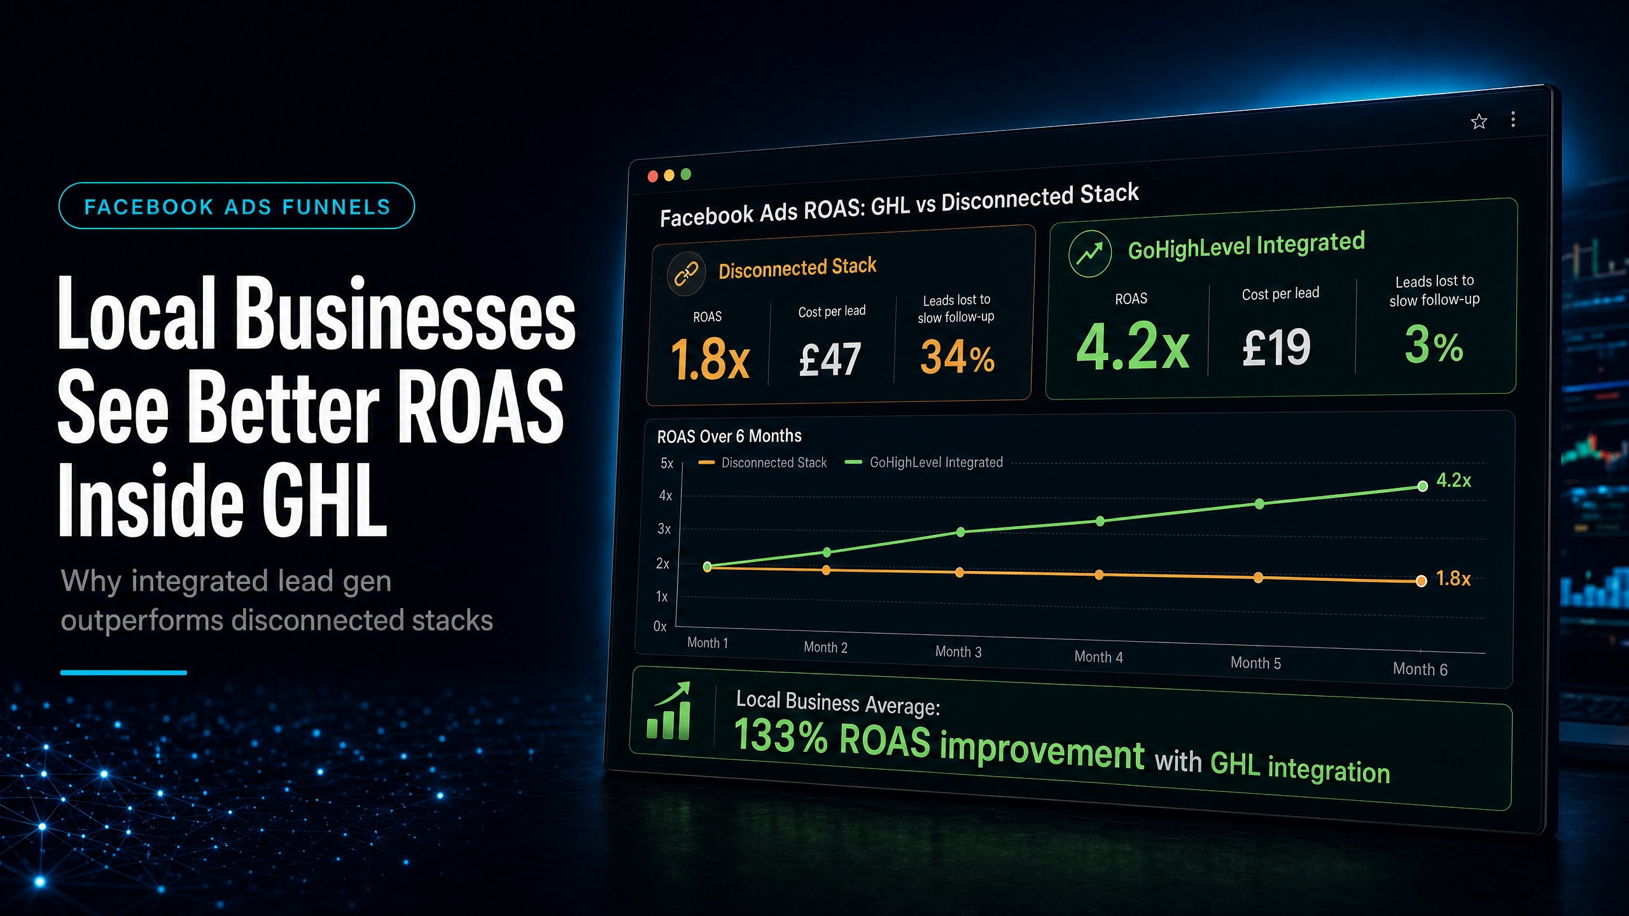
Task: Click the Month 3 green data point
Action: [x=961, y=532]
